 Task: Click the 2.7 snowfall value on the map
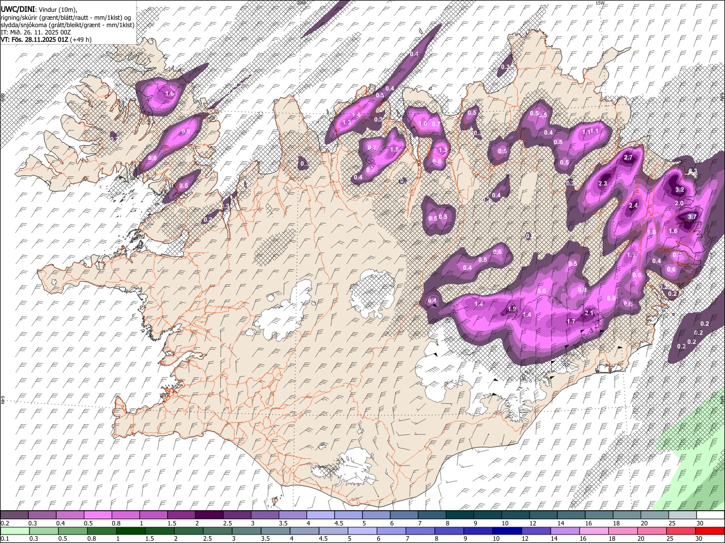pos(628,158)
